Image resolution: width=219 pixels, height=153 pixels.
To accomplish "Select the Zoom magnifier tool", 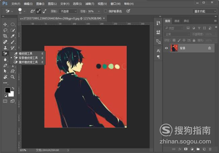I will pyautogui.click(x=12, y=77).
